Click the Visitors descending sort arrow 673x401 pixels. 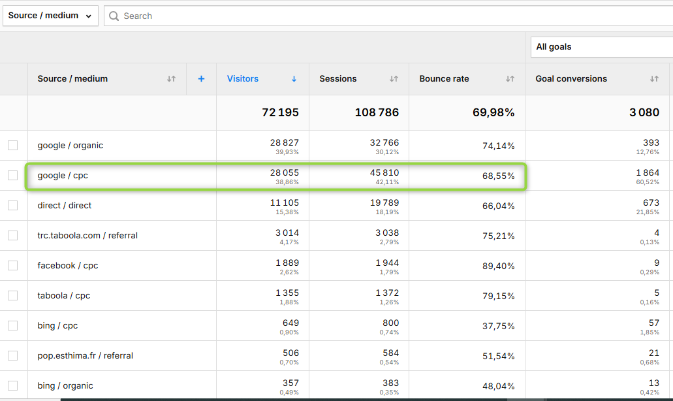point(294,79)
